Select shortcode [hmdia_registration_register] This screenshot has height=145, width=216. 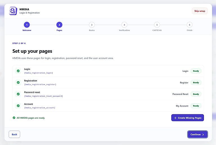pos(40,84)
